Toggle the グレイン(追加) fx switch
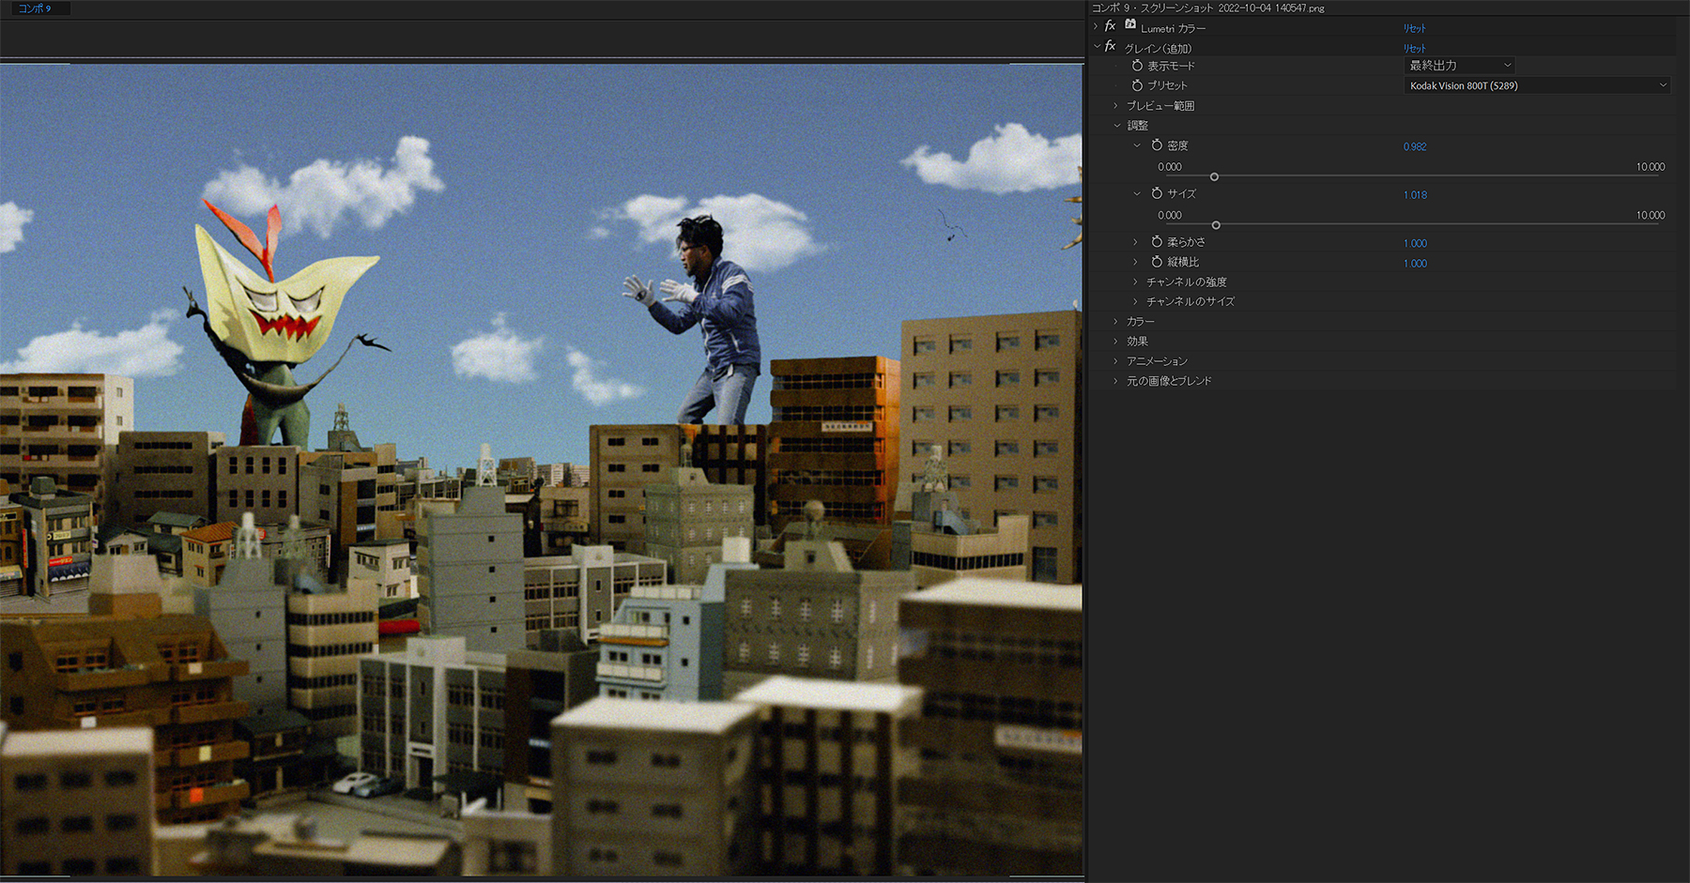 (1110, 47)
